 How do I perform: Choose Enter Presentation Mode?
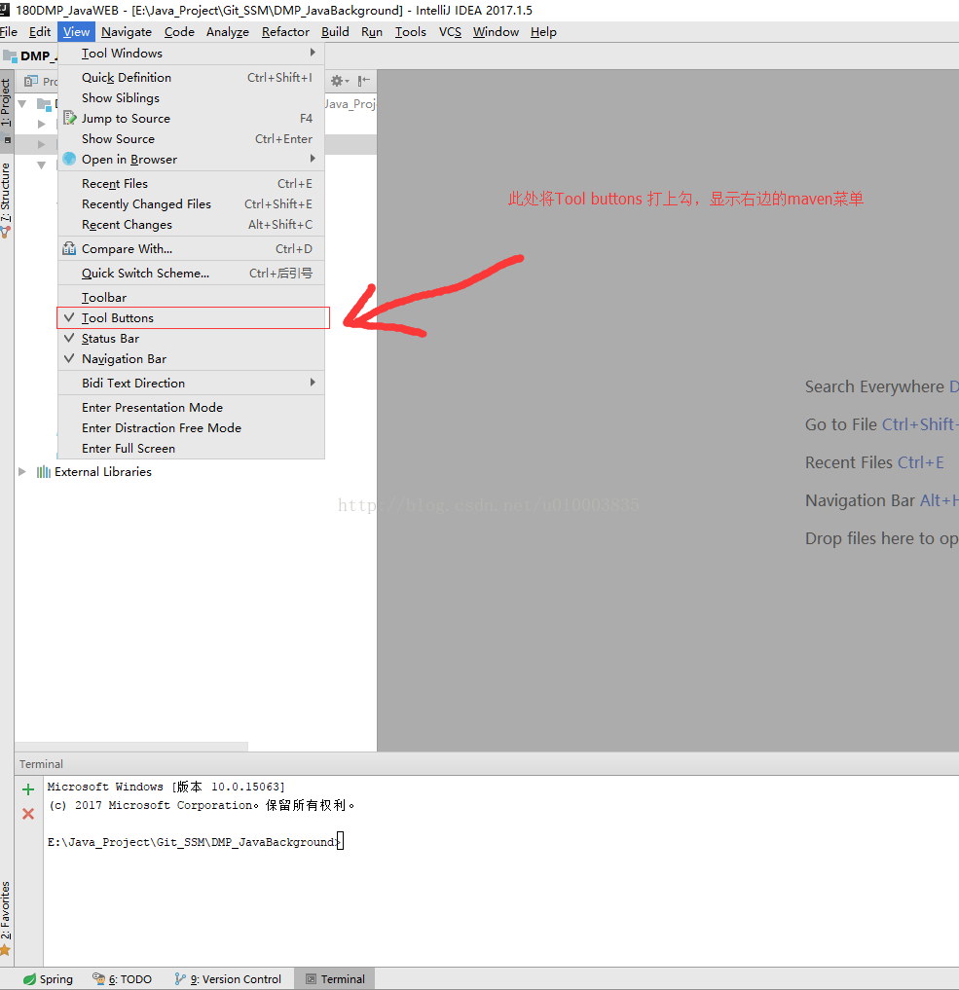coord(191,408)
